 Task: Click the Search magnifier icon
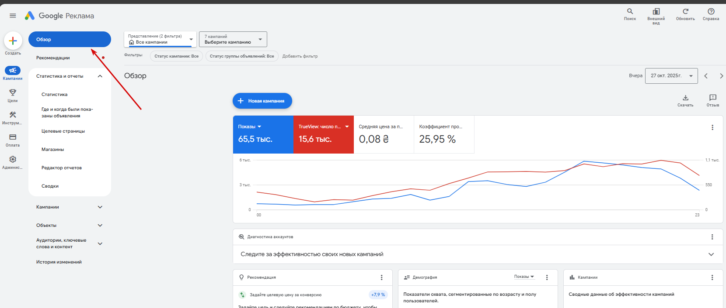(630, 12)
